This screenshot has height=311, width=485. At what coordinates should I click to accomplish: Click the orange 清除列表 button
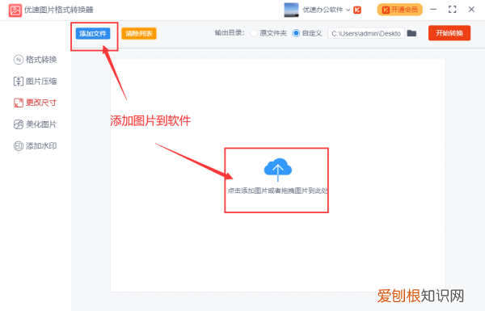pos(139,33)
